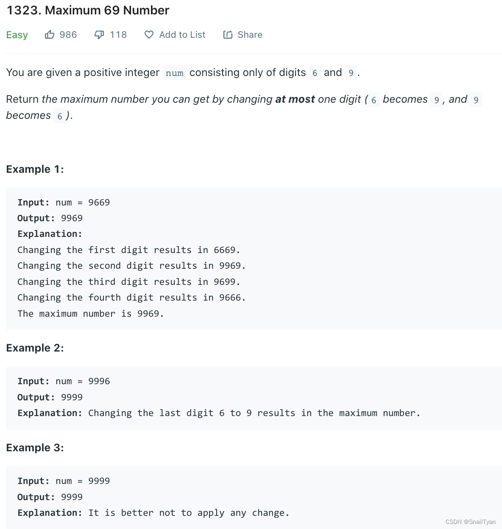Click the green Easy difficulty label
502x529 pixels.
tap(17, 35)
